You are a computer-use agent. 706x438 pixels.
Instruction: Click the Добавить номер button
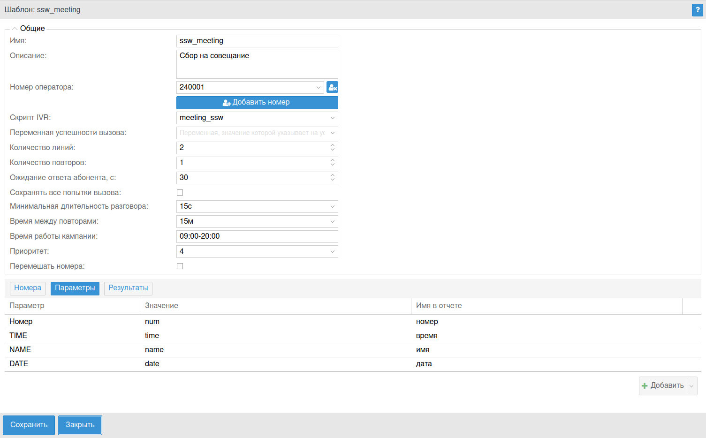257,103
